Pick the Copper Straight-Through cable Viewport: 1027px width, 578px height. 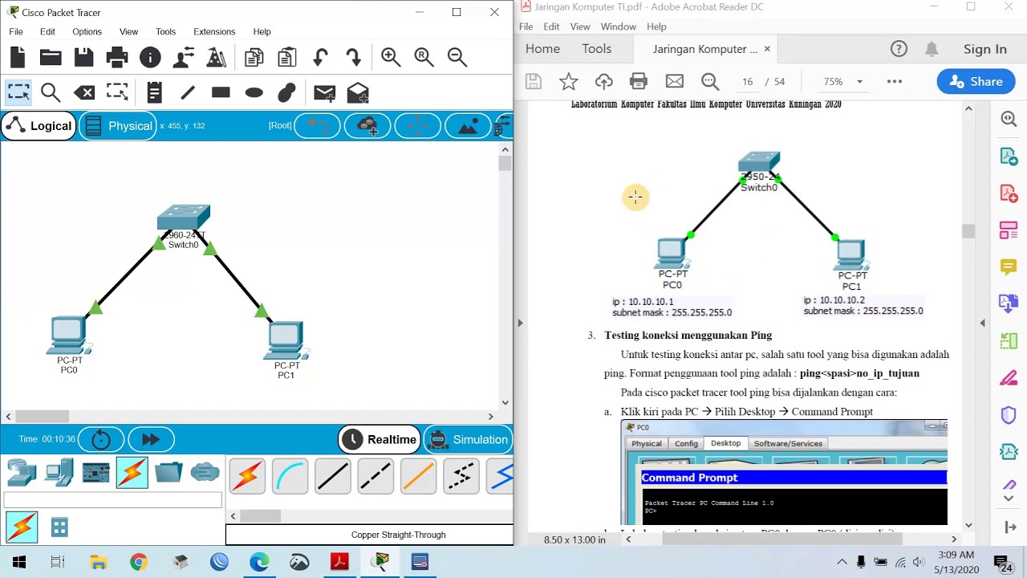[x=332, y=476]
